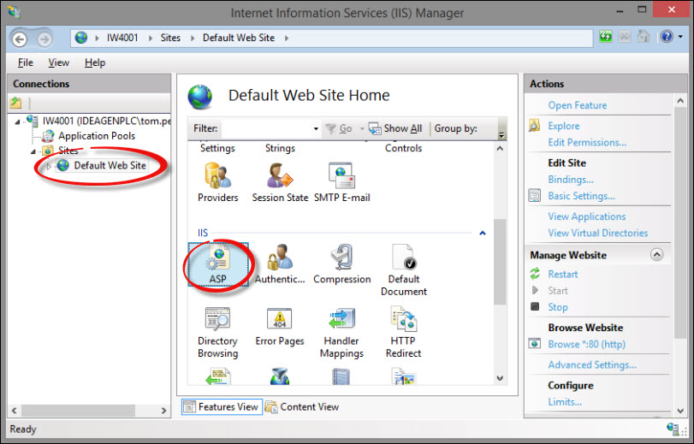
Task: Click IW4001 in the address breadcrumb
Action: click(x=122, y=38)
